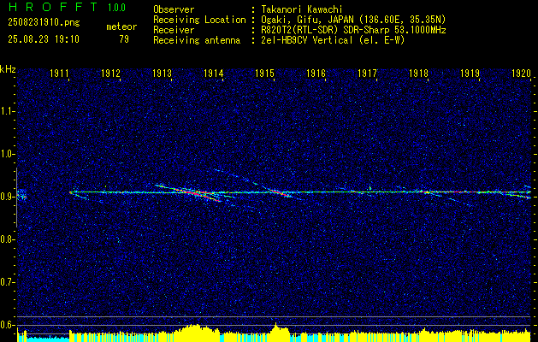Viewport: 538px width, 342px height.
Task: Select the version number 1.0.0
Action: point(116,7)
